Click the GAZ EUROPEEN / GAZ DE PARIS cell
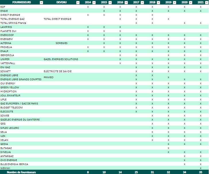Viewport: 209px width, 174px height. (x=22, y=104)
